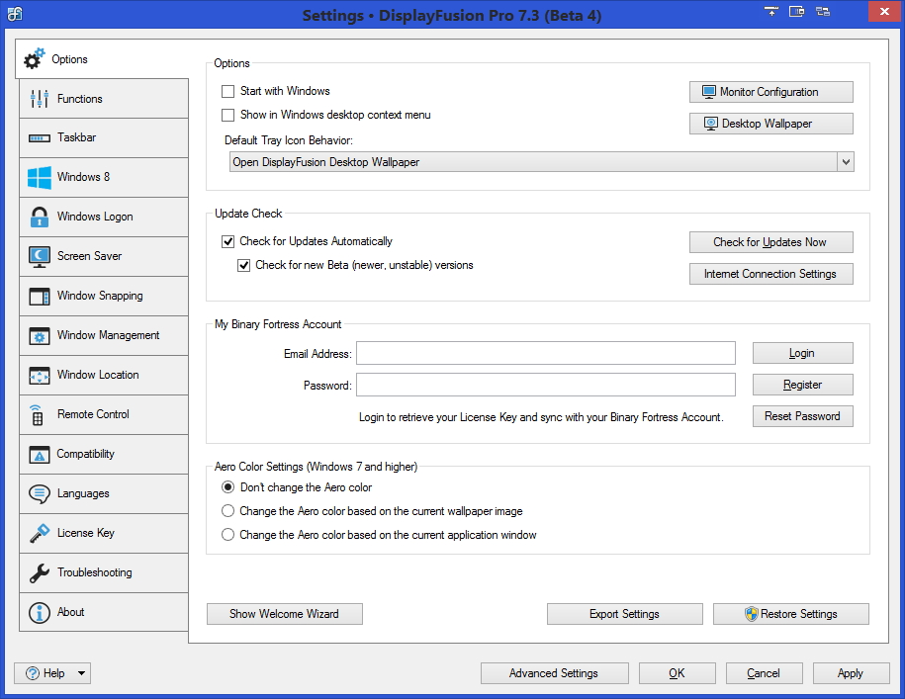Uncheck Check for Updates Automatically

click(x=228, y=242)
